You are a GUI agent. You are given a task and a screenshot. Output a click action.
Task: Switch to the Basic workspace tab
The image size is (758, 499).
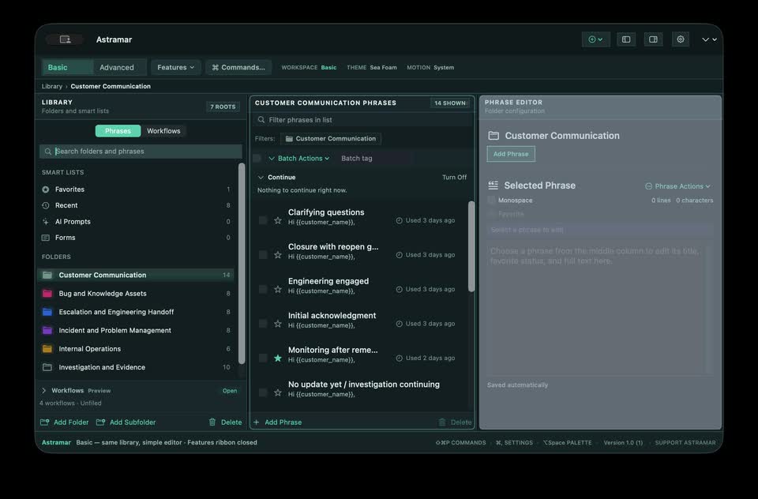(67, 68)
